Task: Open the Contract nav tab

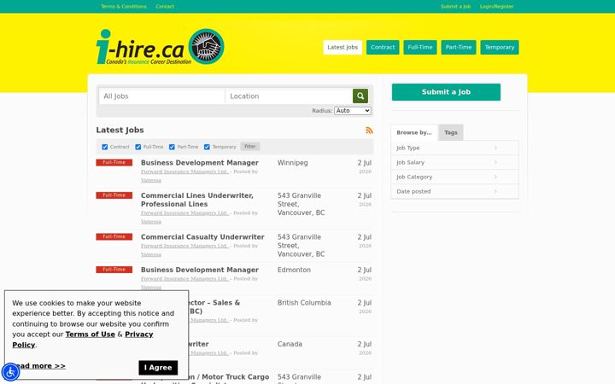Action: [x=383, y=48]
